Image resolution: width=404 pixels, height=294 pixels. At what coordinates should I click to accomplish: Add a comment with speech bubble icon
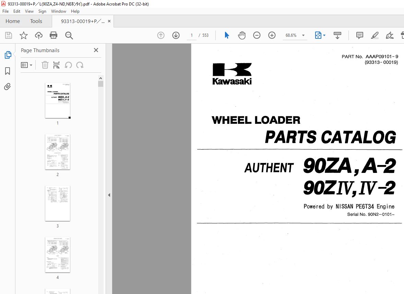pyautogui.click(x=360, y=35)
